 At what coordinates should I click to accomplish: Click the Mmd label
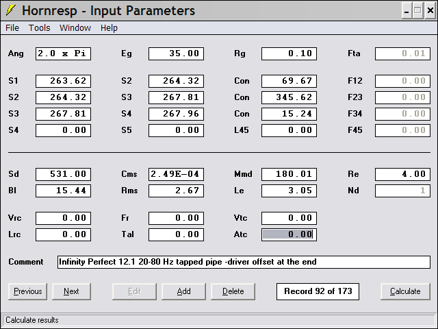pos(244,174)
